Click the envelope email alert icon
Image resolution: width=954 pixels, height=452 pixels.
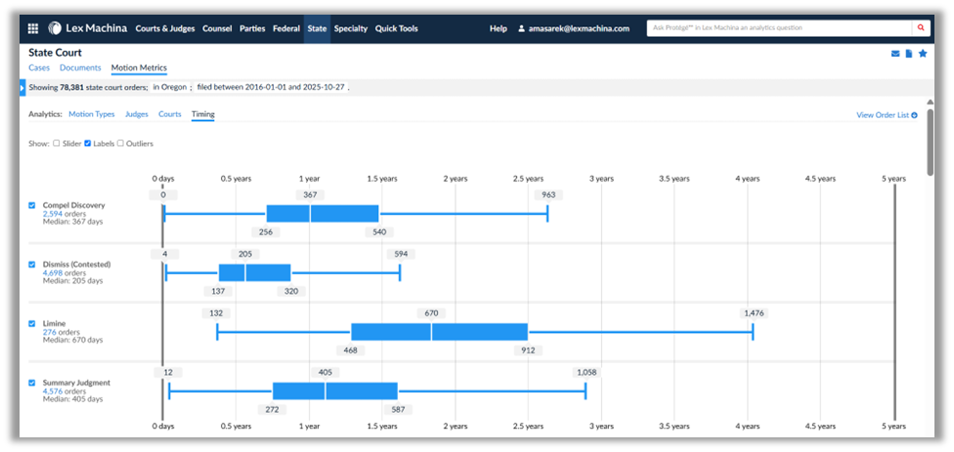tap(894, 54)
